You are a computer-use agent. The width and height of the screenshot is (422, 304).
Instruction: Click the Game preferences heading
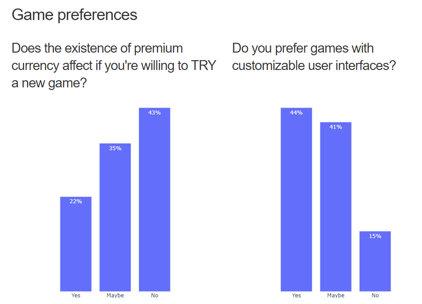74,15
